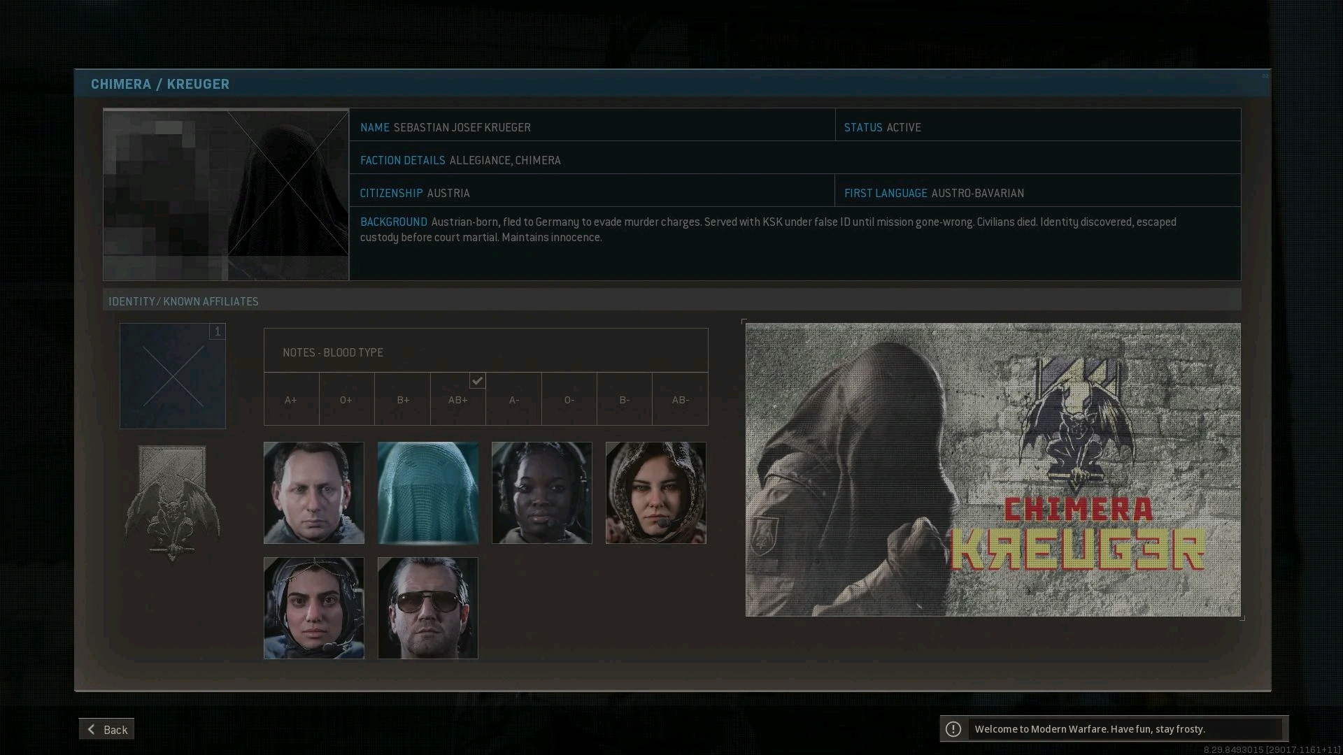Select first affiliate man portrait
Screen dimensions: 1343x755
[313, 493]
